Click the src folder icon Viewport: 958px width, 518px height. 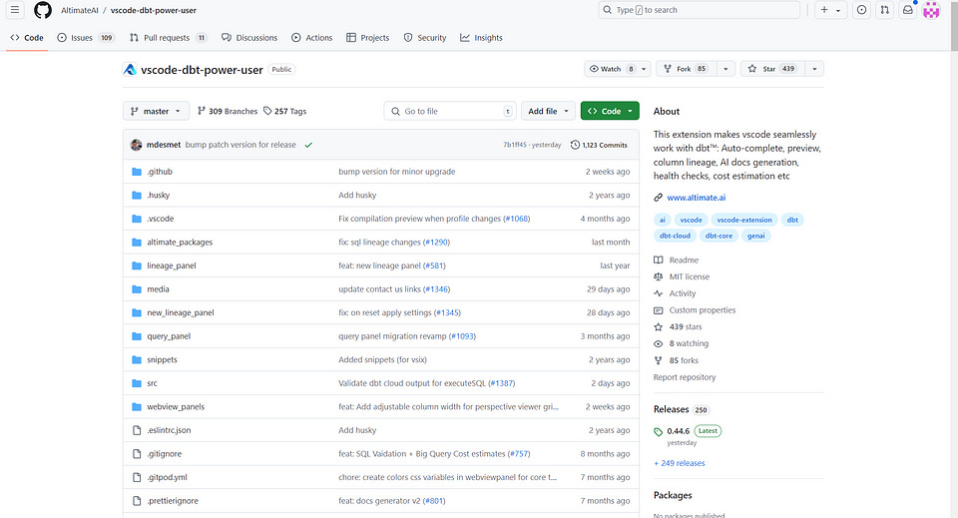137,383
